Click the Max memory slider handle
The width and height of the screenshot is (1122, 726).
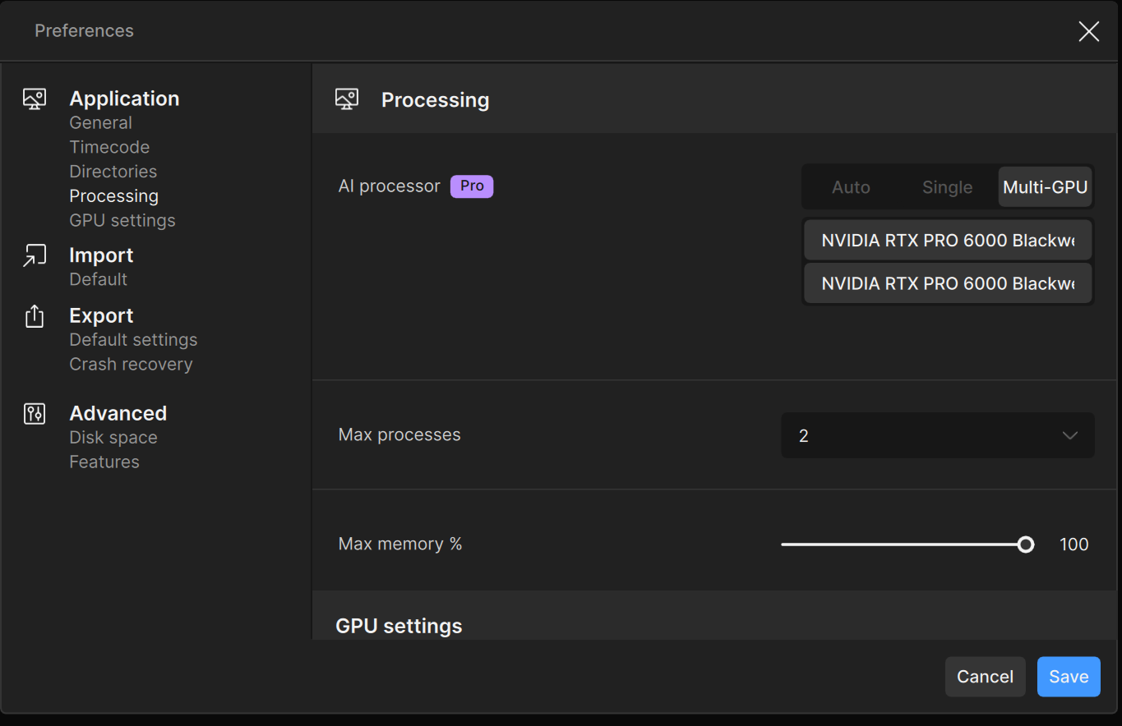[1025, 544]
